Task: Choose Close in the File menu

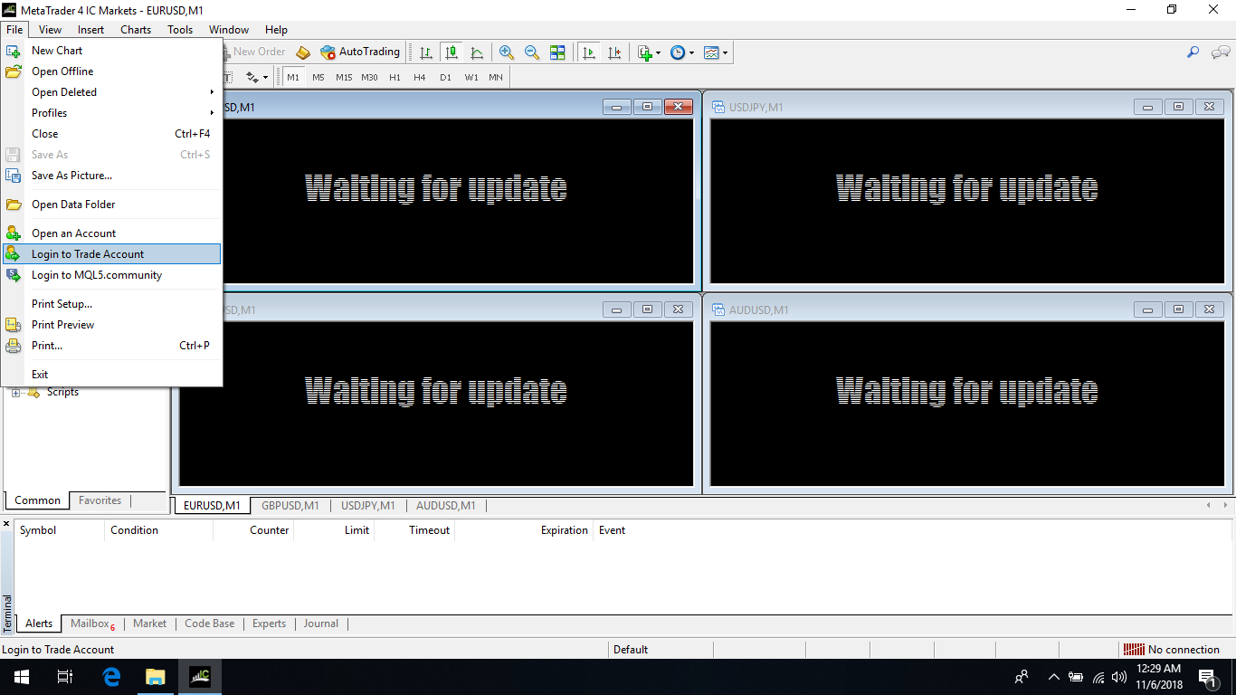Action: (x=111, y=134)
